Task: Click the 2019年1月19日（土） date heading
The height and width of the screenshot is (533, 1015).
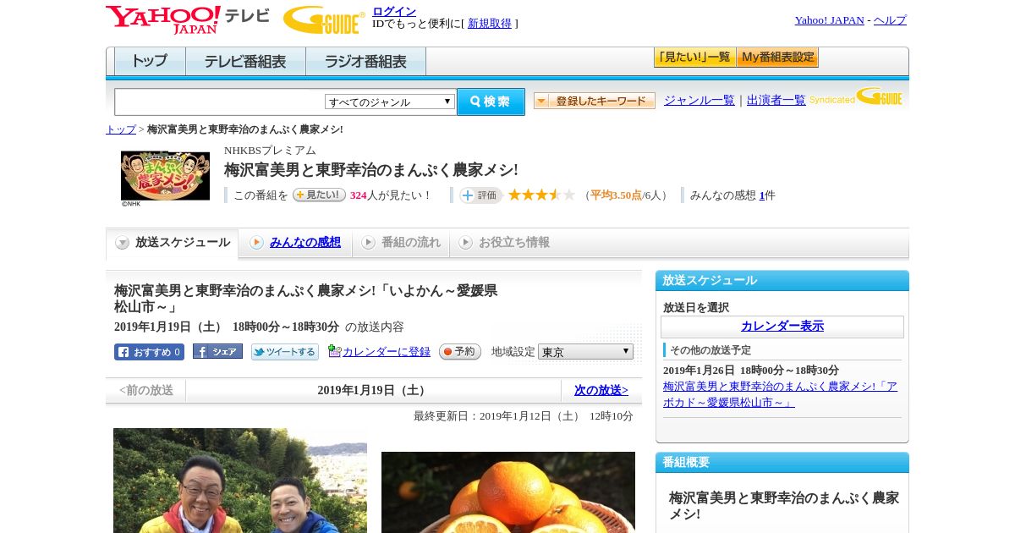Action: [373, 390]
